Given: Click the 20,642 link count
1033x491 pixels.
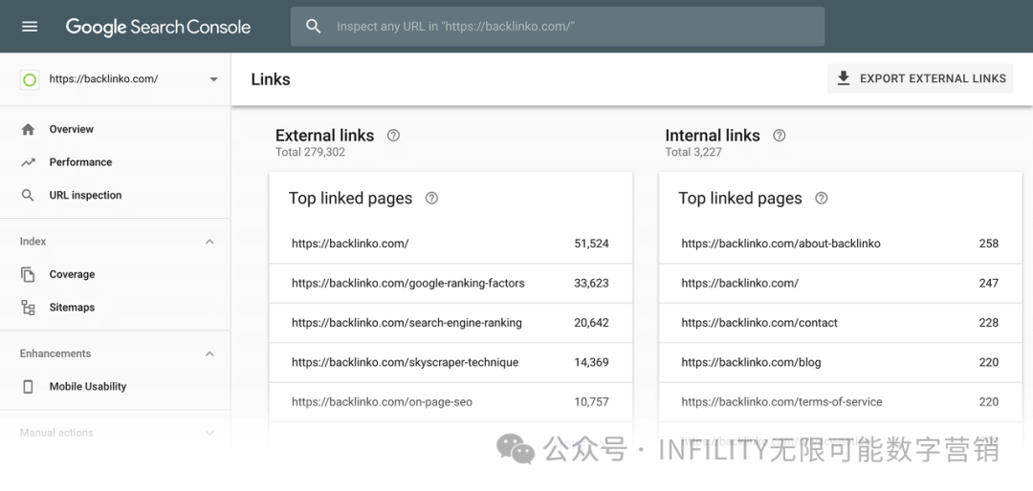Looking at the screenshot, I should [x=592, y=323].
